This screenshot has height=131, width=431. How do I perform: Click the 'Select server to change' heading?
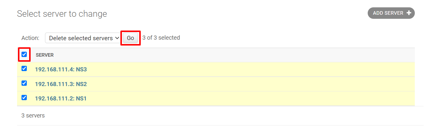coord(62,14)
